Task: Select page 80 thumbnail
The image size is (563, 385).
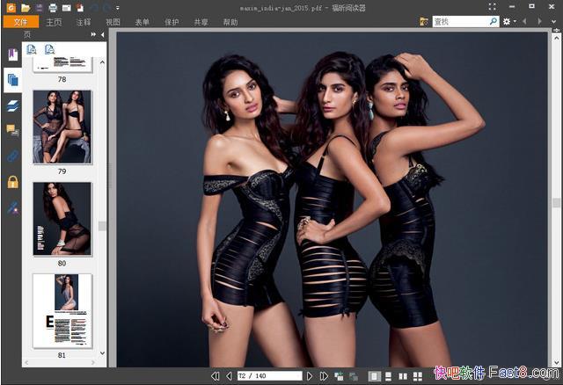Action: [62, 219]
